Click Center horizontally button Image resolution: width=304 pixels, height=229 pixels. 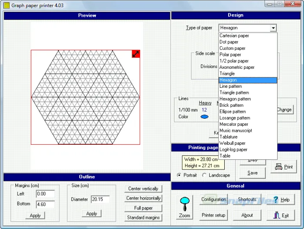point(143,198)
